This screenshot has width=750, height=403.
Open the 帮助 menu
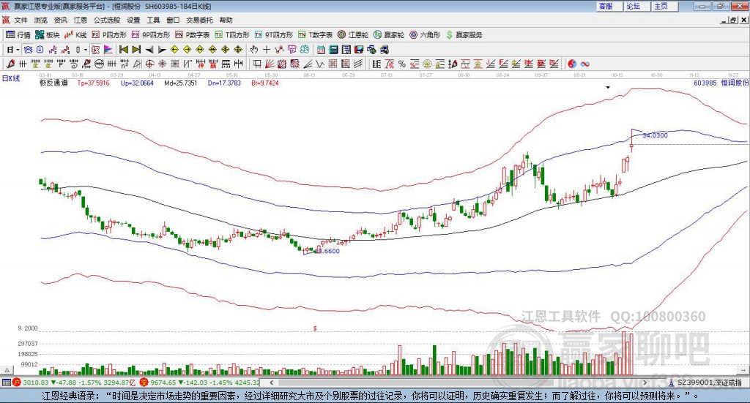[226, 20]
